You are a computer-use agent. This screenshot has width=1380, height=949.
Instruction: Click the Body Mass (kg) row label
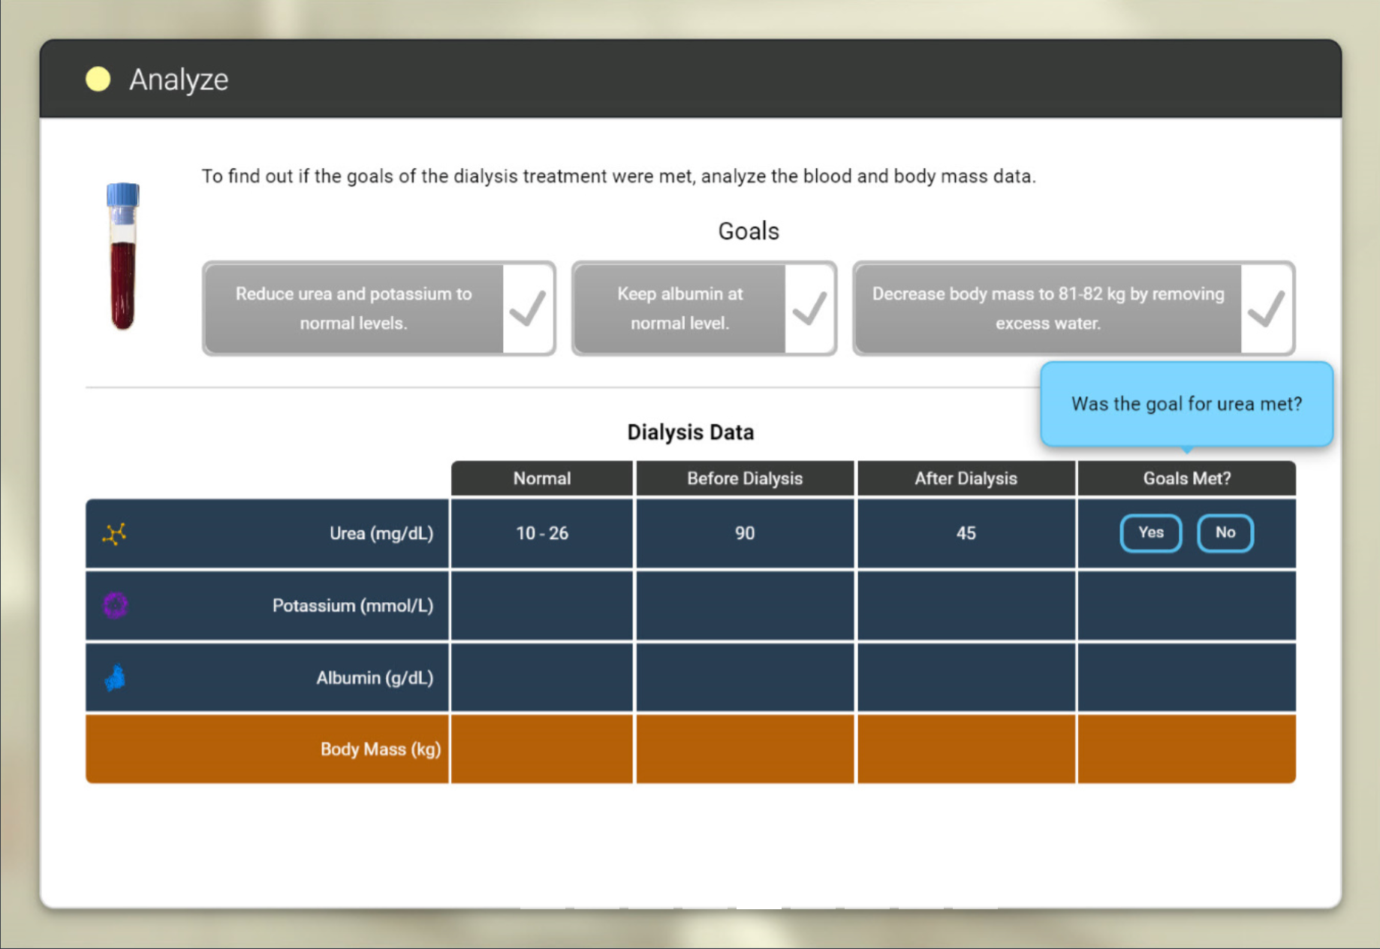tap(381, 749)
